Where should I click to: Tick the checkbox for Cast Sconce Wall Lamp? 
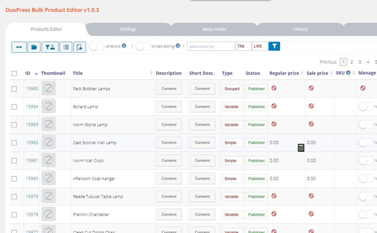(14, 143)
